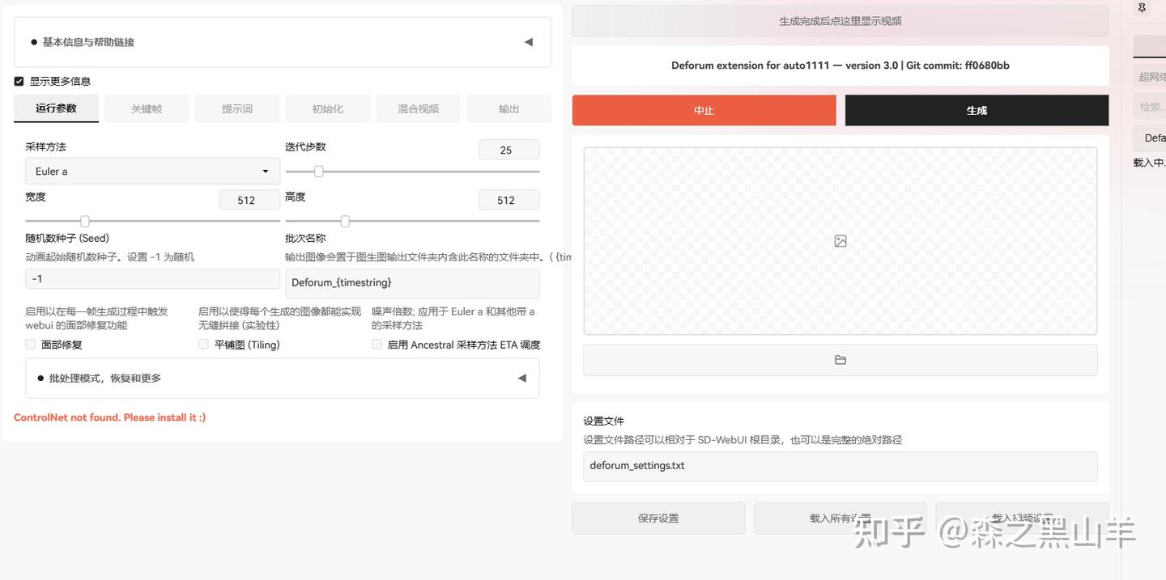The height and width of the screenshot is (580, 1166).
Task: Click the 生成完成后点这里显示视频 button
Action: (x=840, y=21)
